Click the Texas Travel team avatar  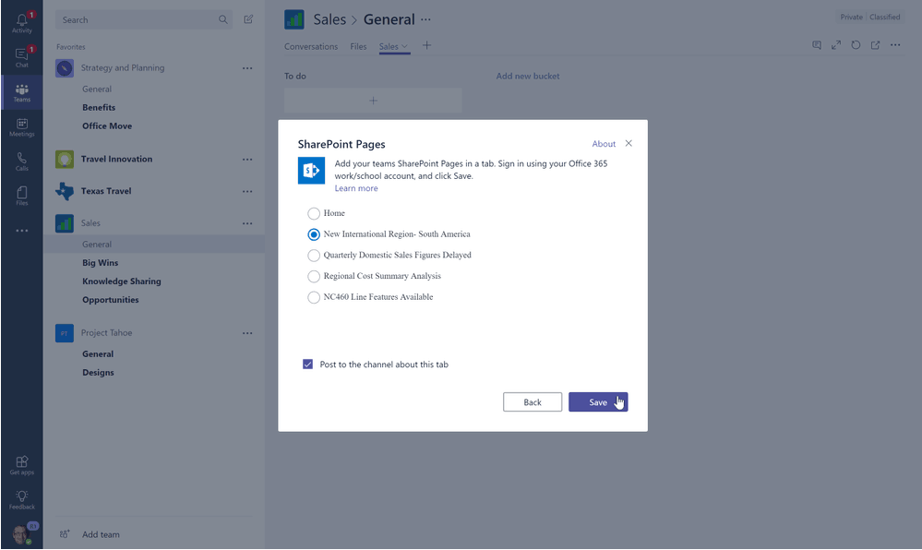(65, 191)
